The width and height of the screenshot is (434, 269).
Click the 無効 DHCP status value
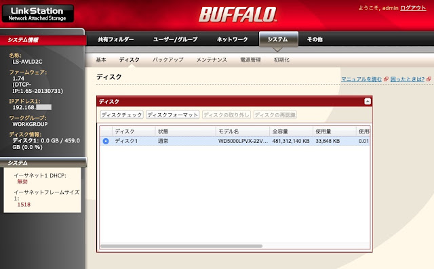22,182
